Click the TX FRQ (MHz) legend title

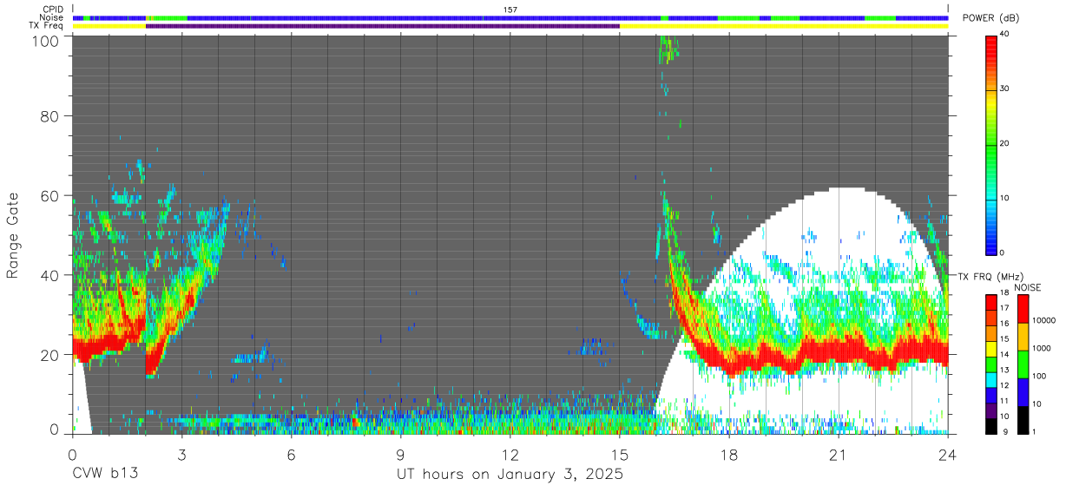(990, 276)
